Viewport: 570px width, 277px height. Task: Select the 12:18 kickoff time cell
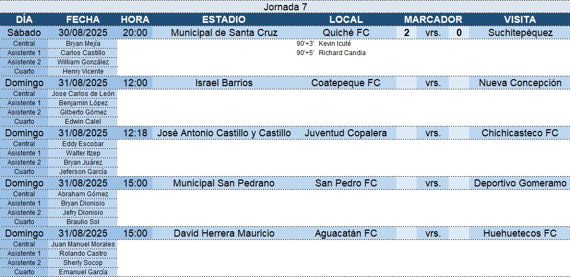[x=135, y=133]
